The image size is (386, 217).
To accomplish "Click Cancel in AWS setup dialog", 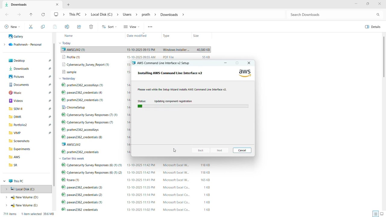I will [242, 150].
